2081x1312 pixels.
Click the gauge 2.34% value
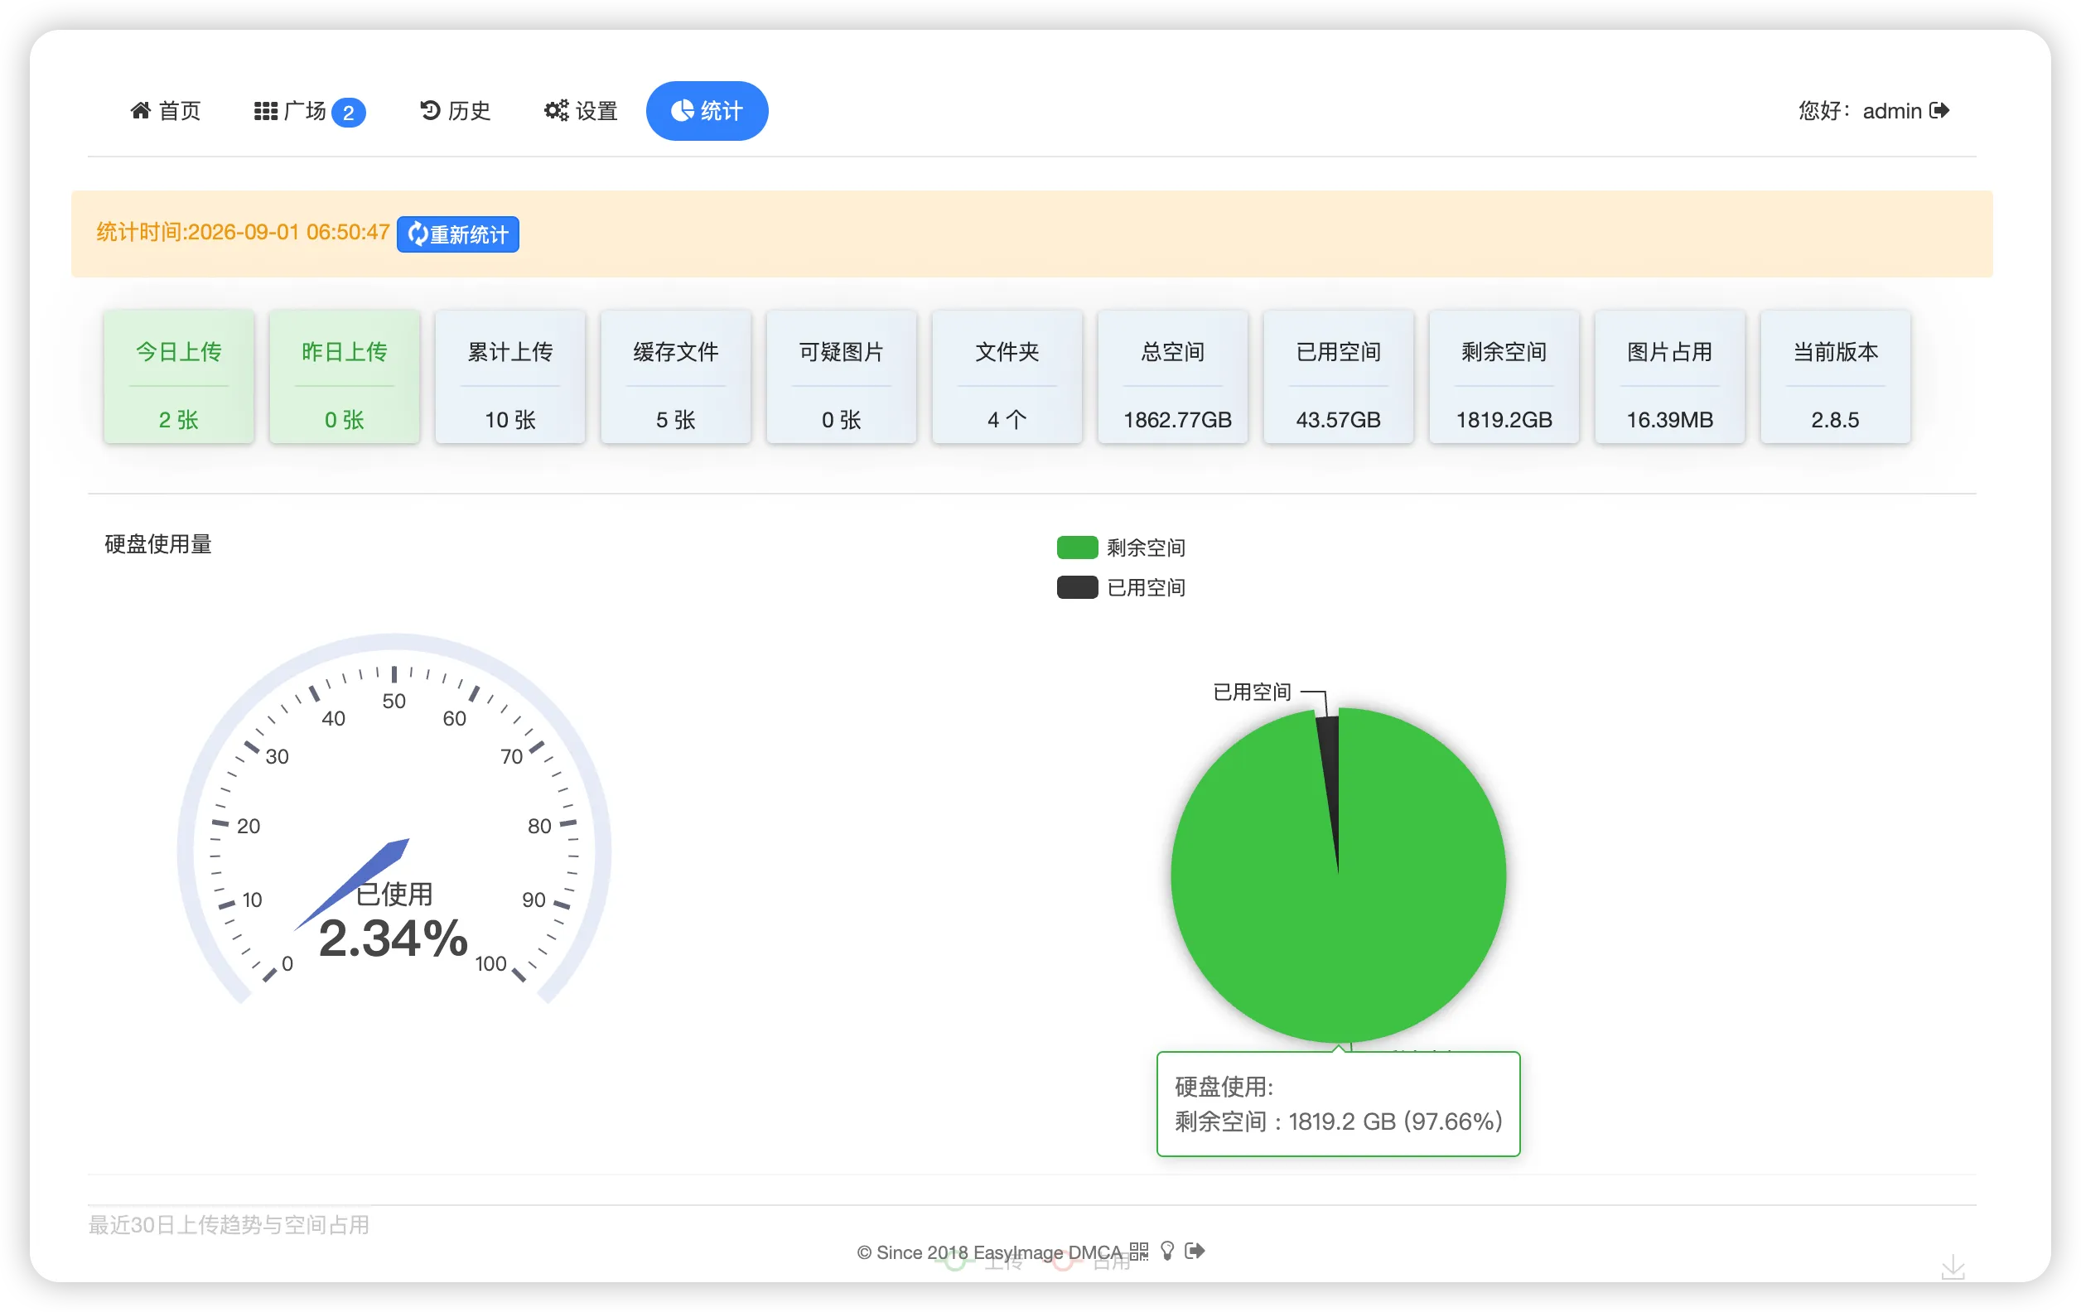[x=394, y=938]
